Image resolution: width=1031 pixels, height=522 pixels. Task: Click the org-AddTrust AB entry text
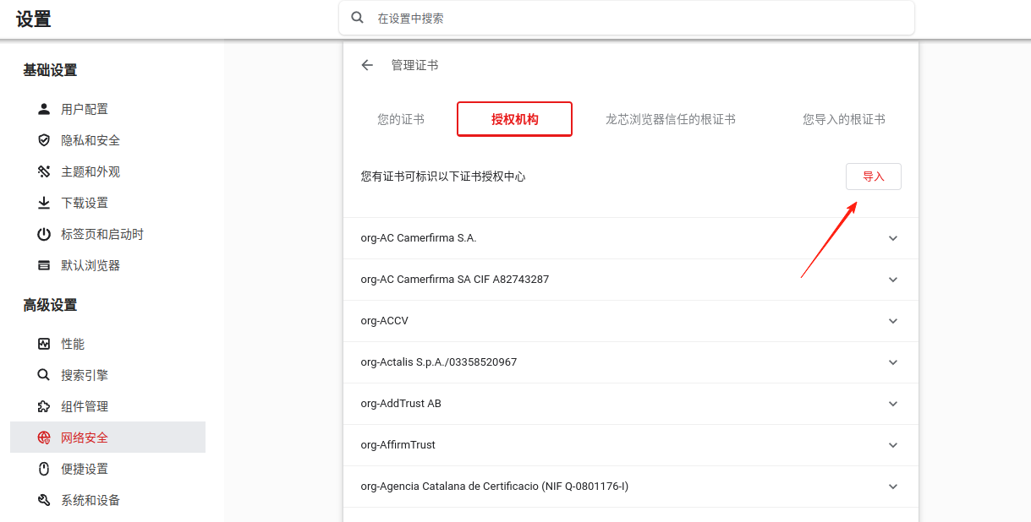(401, 404)
